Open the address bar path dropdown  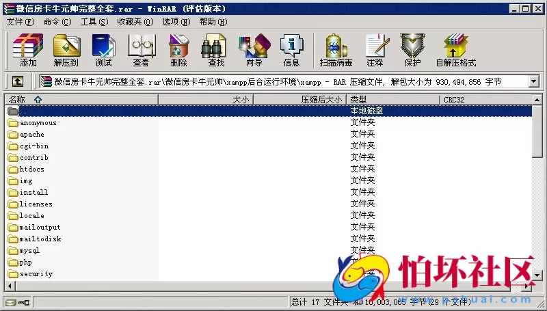534,81
